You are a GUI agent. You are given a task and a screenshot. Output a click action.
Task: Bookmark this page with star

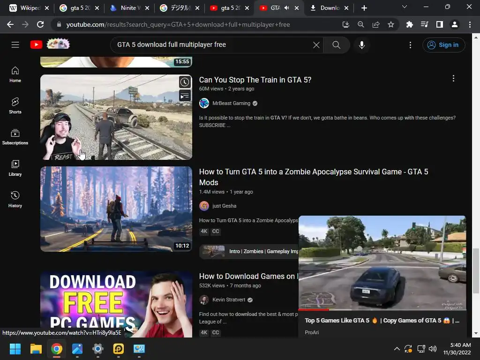click(x=390, y=24)
